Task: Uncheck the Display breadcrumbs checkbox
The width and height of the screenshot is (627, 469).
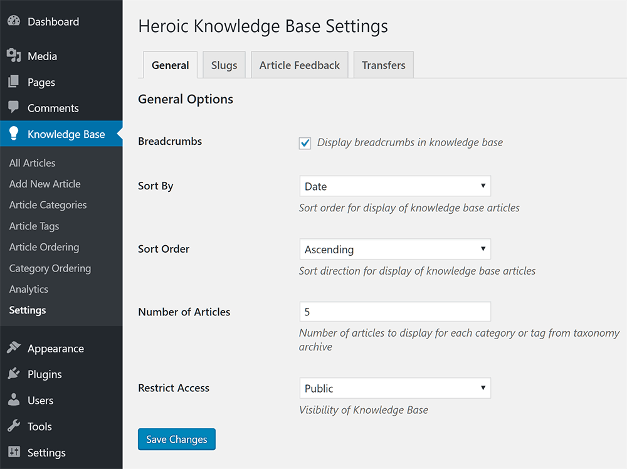Action: [x=305, y=143]
